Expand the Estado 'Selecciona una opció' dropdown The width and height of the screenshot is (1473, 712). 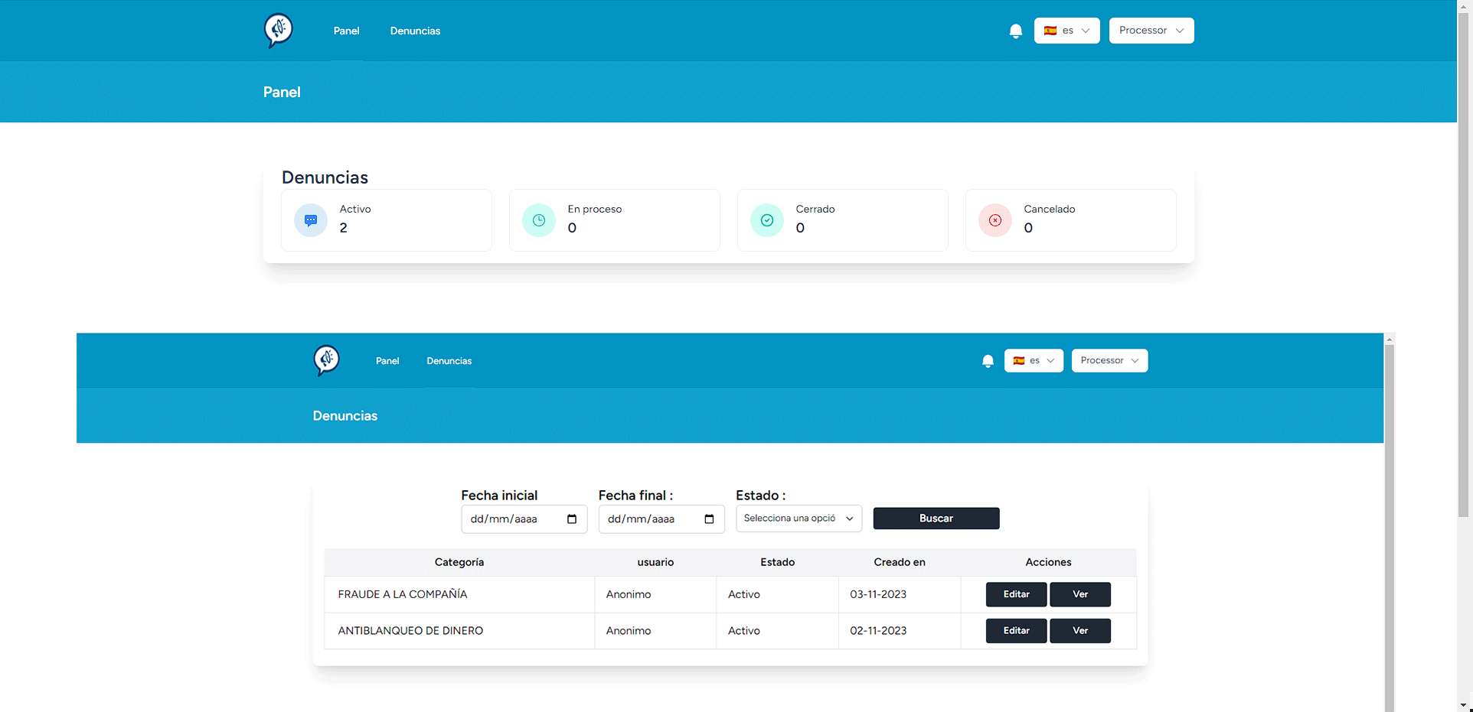click(799, 519)
